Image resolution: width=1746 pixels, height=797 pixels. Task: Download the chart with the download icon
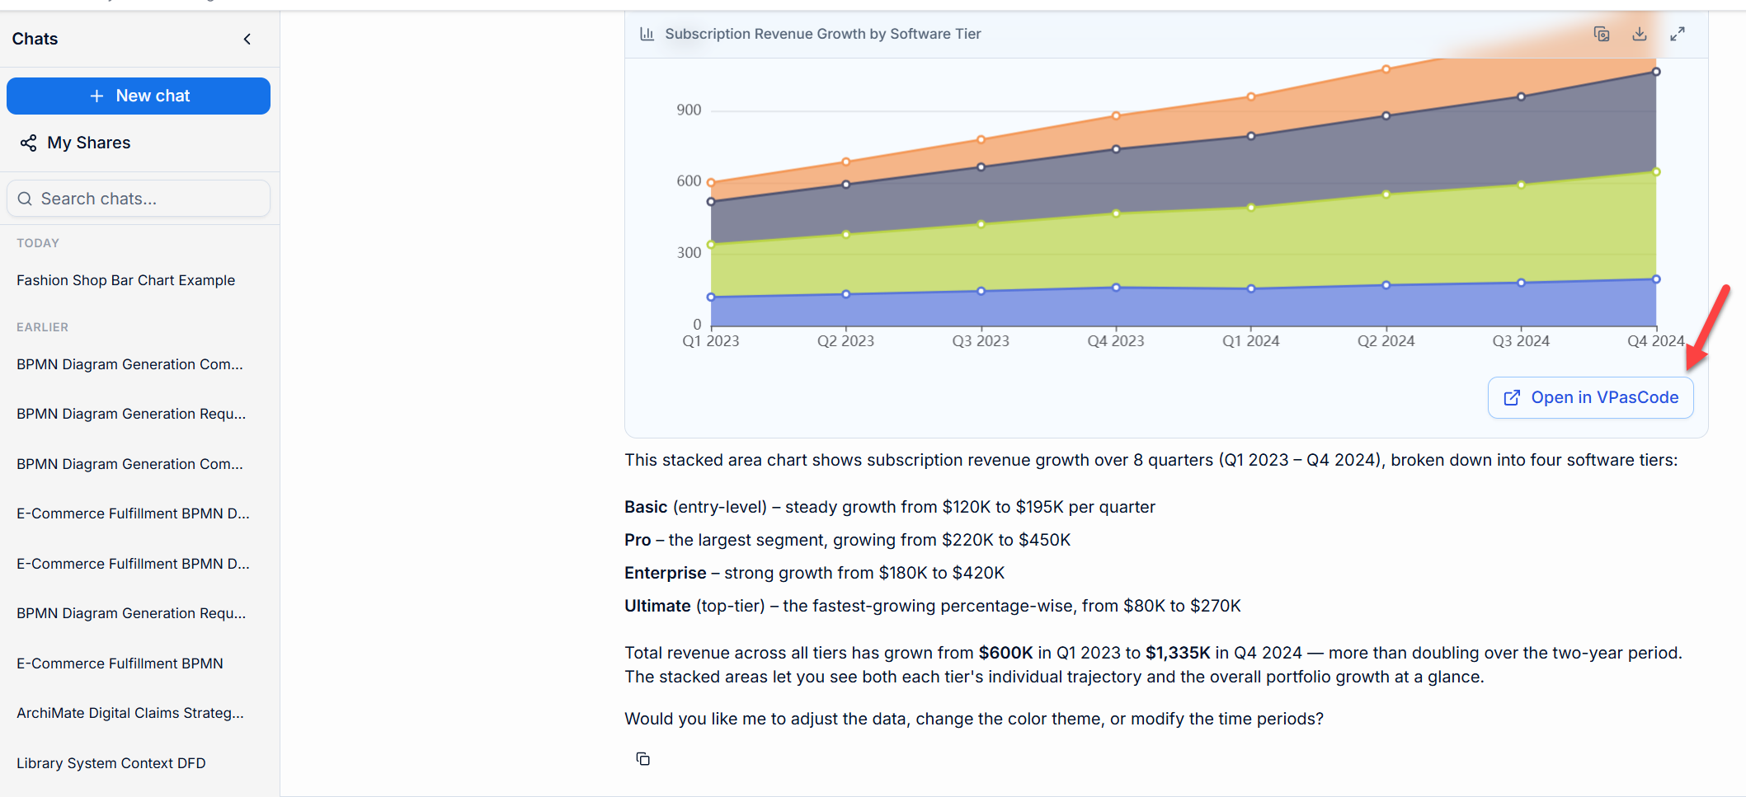pyautogui.click(x=1640, y=34)
